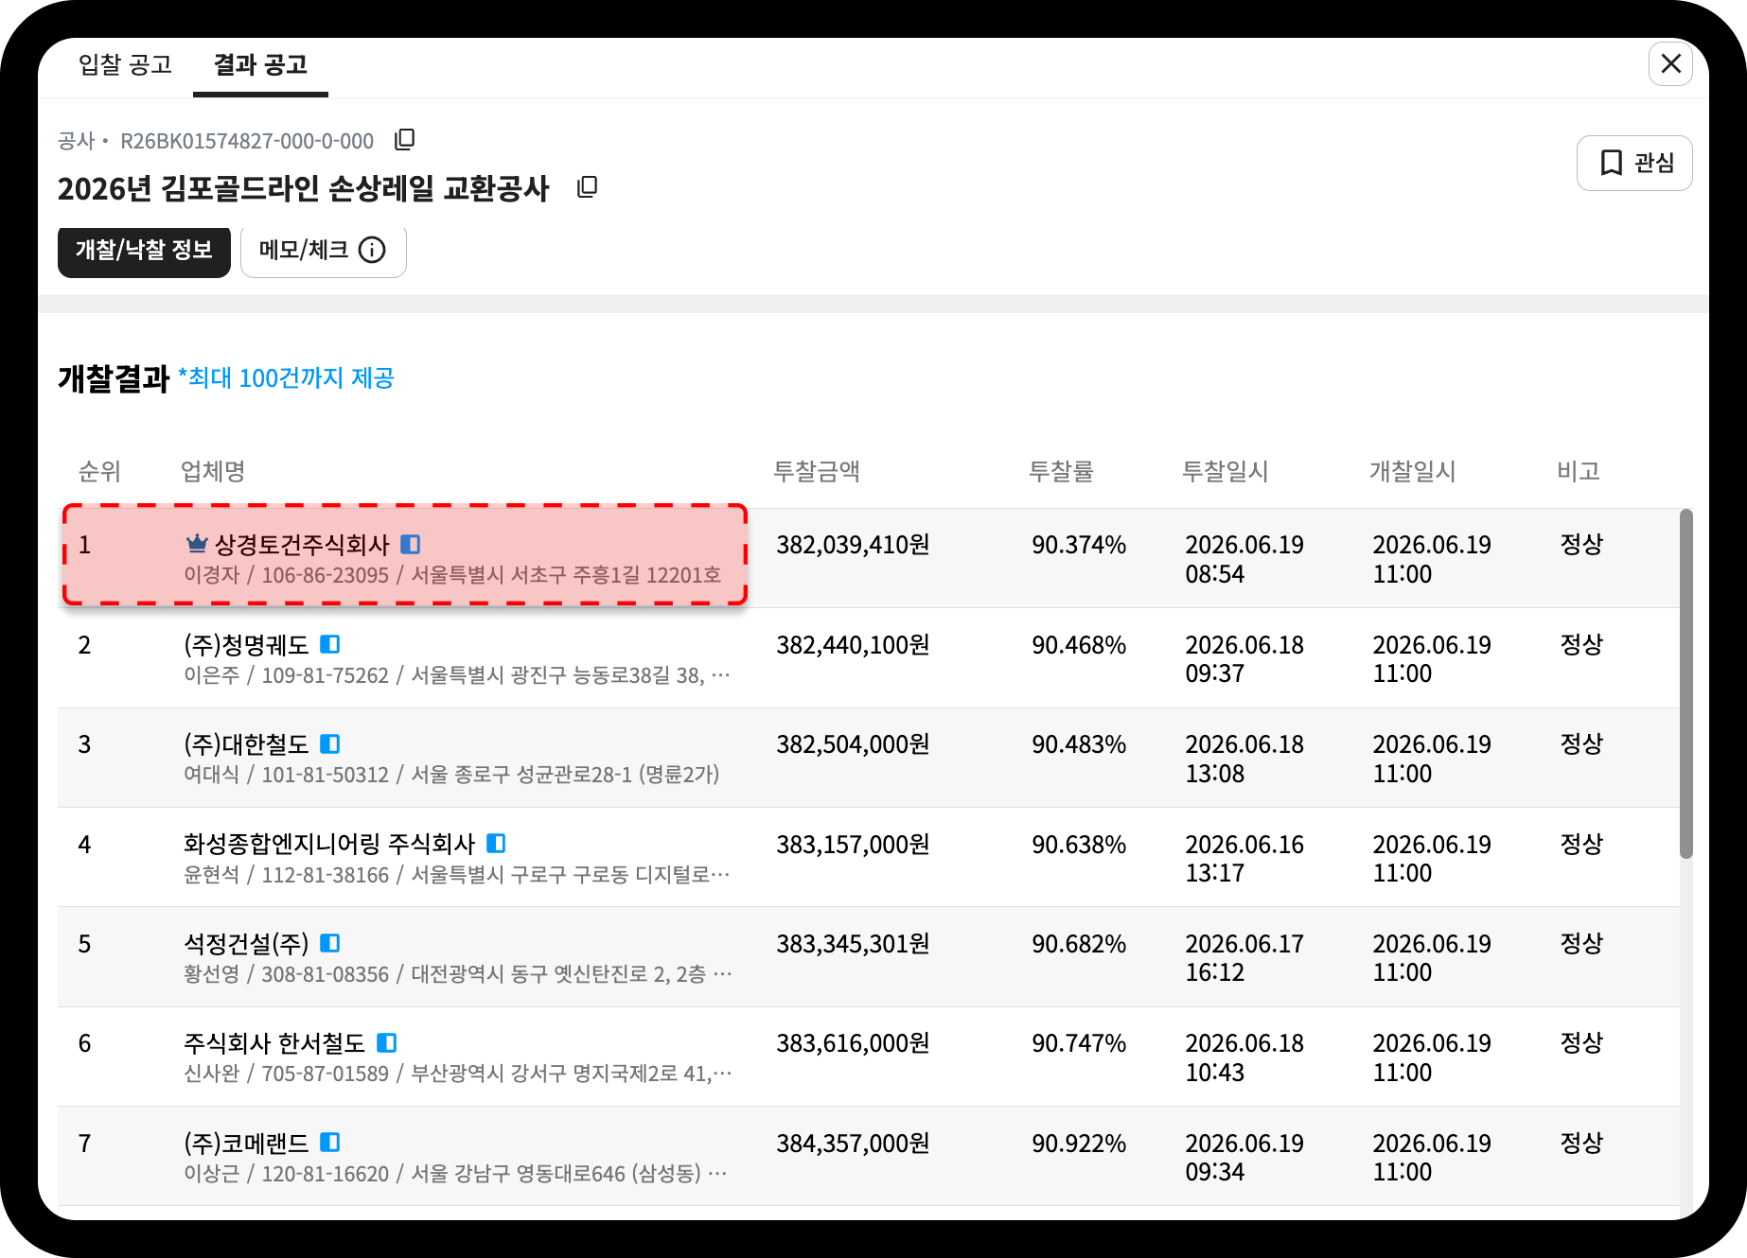This screenshot has height=1258, width=1747.
Task: Click bid rate 90.747%
Action: click(x=1079, y=1043)
